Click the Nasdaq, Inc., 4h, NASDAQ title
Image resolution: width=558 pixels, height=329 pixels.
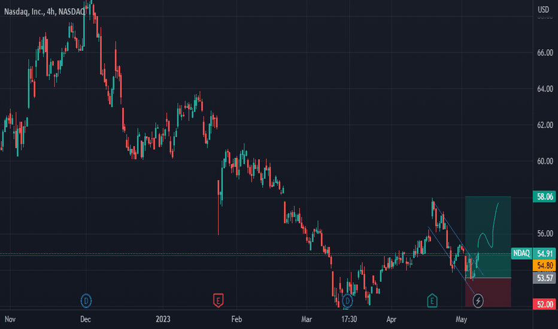click(45, 12)
